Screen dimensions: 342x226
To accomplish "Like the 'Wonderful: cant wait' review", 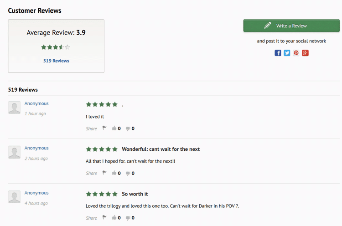I will 114,173.
